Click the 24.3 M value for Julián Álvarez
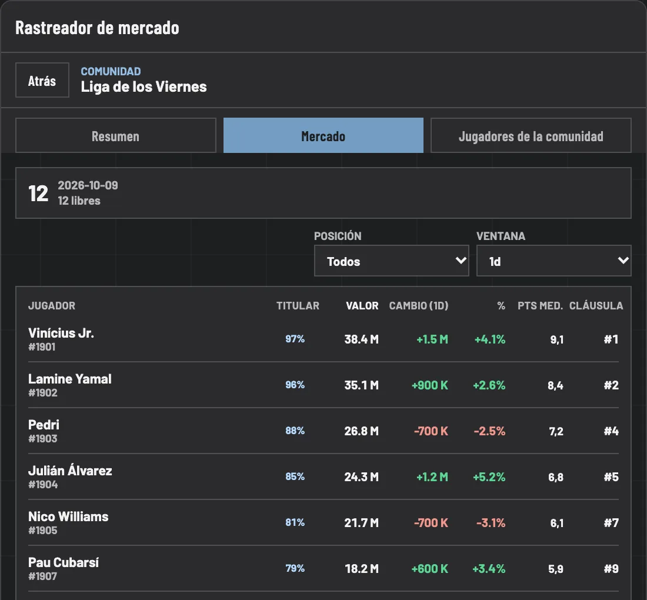 [x=362, y=476]
